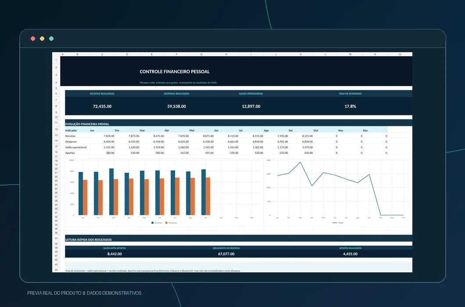Screen dimensions: 465x307
Task: Click the orange Despesas legend swatch
Action: click(166, 223)
